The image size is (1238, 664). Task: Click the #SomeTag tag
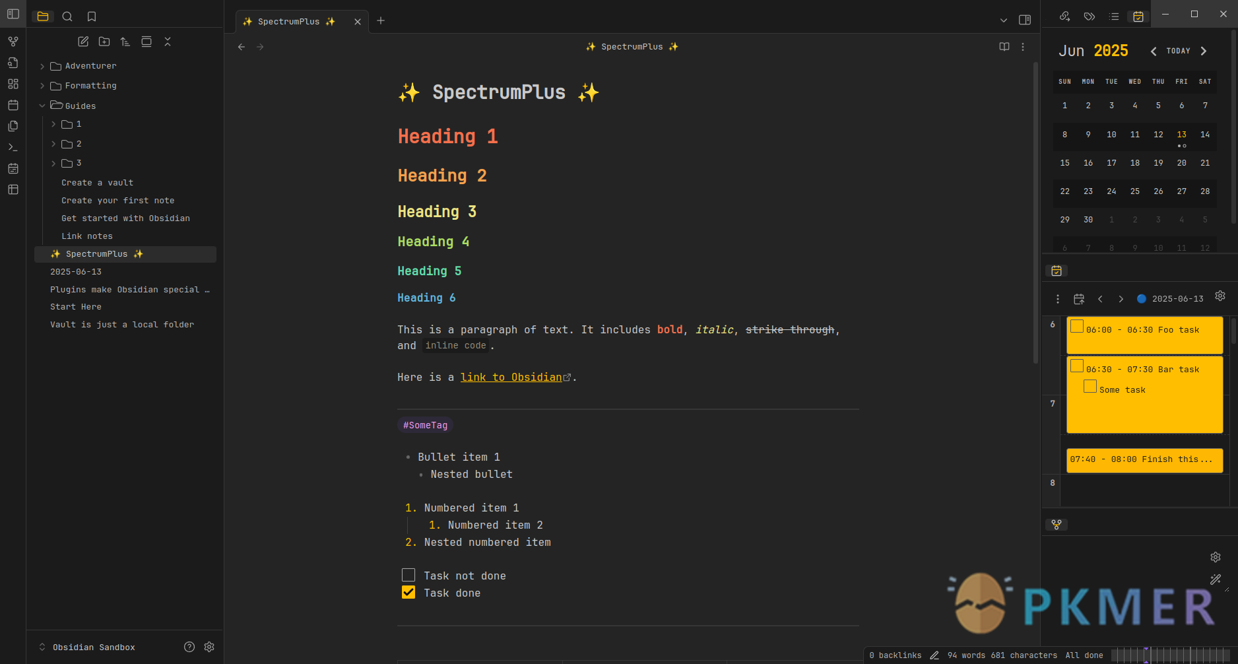click(x=426, y=426)
